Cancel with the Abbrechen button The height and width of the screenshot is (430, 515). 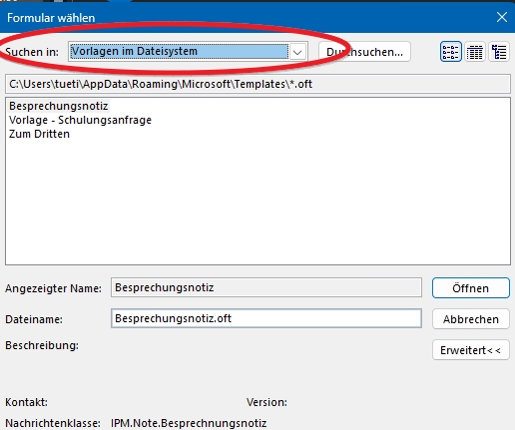click(x=470, y=319)
